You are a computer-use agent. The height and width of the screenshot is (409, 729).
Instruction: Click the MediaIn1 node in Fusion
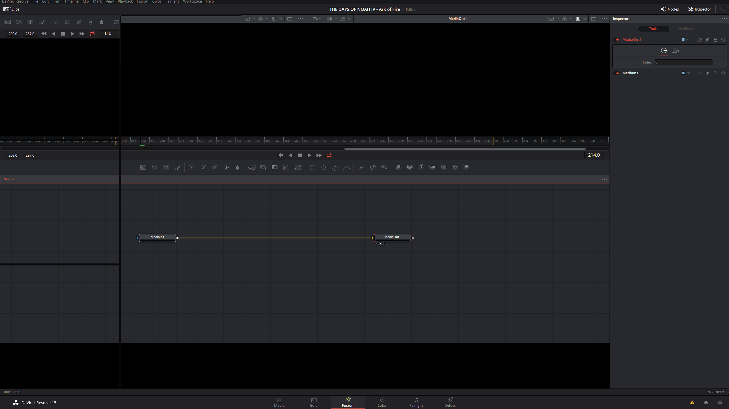(x=157, y=237)
